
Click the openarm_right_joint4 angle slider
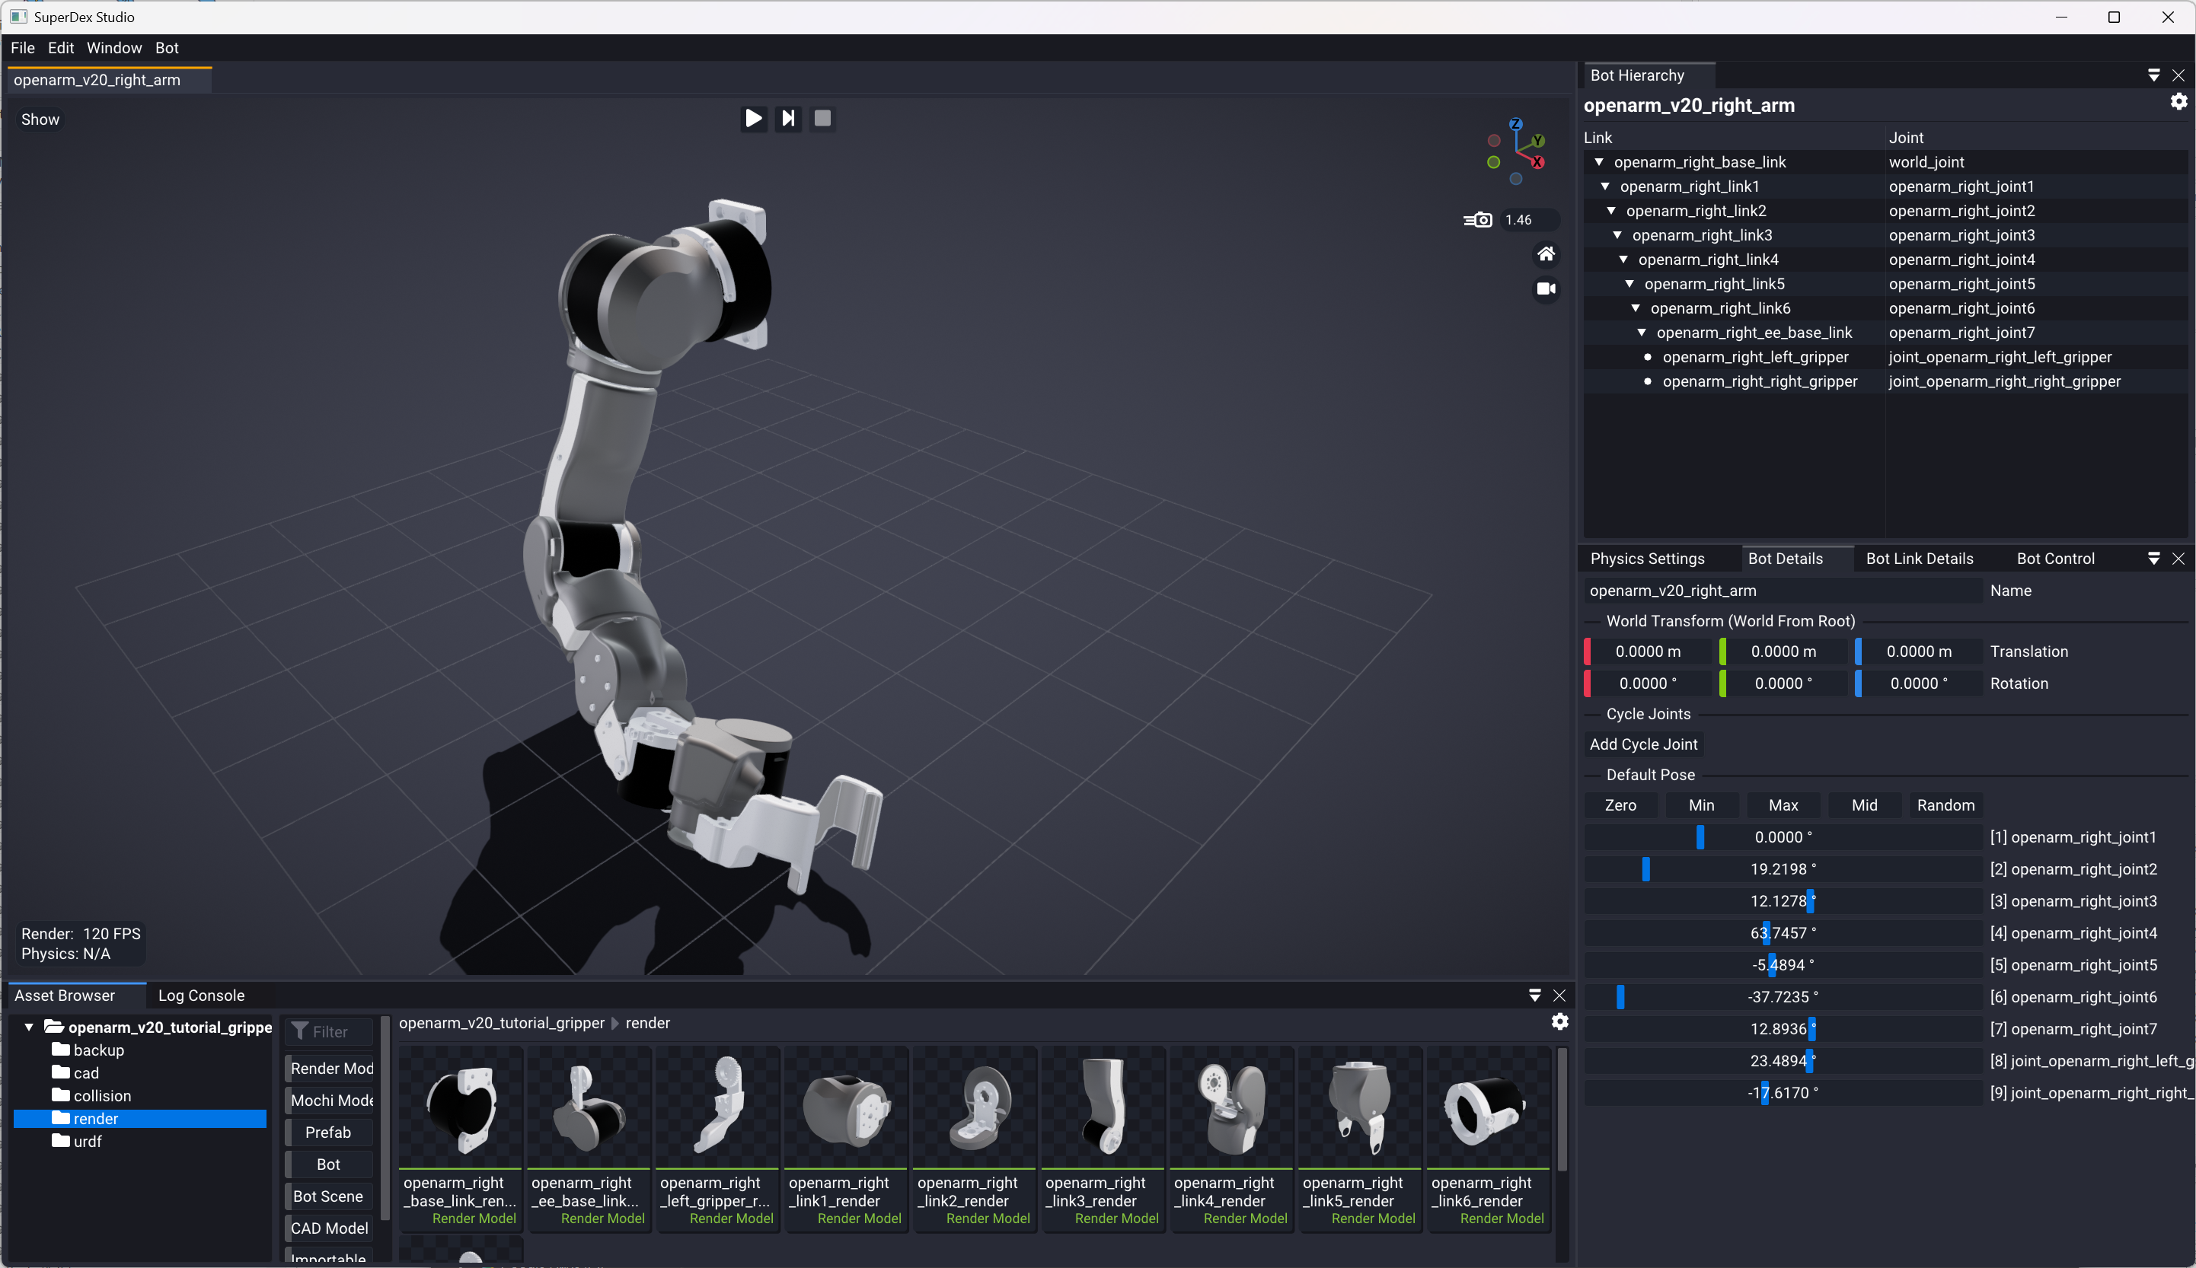[1783, 932]
